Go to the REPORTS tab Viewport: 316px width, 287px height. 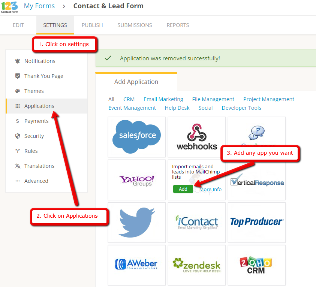point(178,25)
